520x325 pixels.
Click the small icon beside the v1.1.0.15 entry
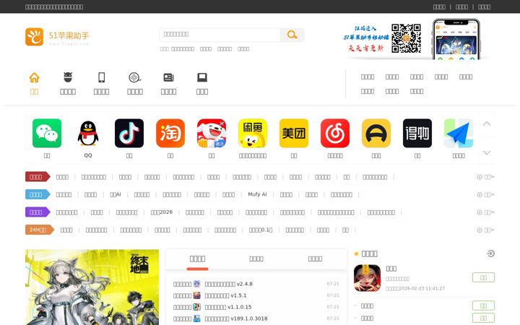[x=197, y=307]
